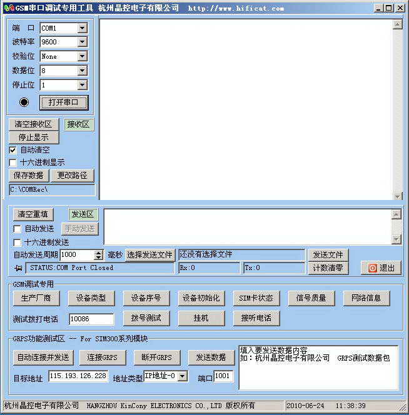Open the 校验位 parity None dropdown

pos(82,56)
